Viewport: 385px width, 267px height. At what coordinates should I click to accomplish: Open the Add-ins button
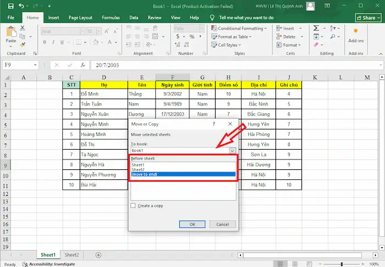click(x=356, y=34)
